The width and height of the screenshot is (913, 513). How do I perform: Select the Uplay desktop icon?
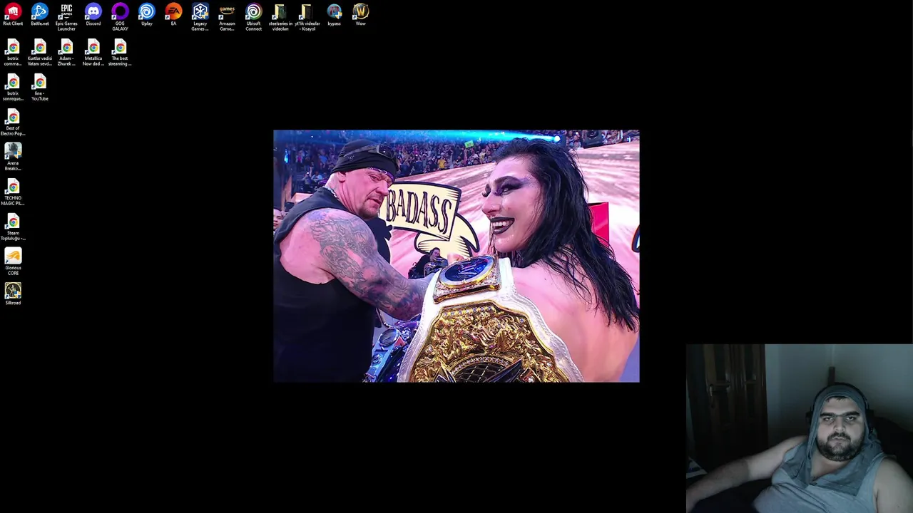147,15
